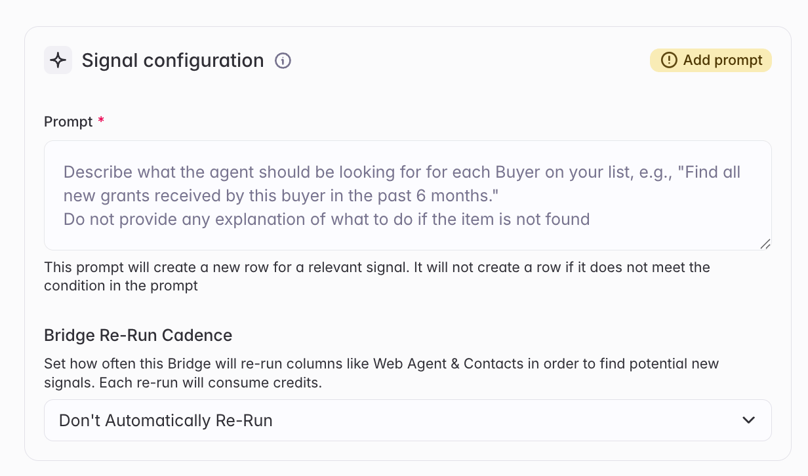Image resolution: width=808 pixels, height=476 pixels.
Task: Click the sentence Each re-run will consume credits
Action: [211, 382]
